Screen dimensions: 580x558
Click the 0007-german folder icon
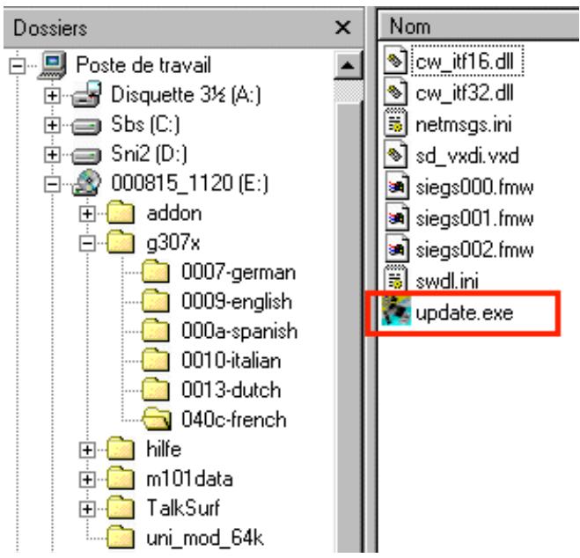pyautogui.click(x=156, y=272)
